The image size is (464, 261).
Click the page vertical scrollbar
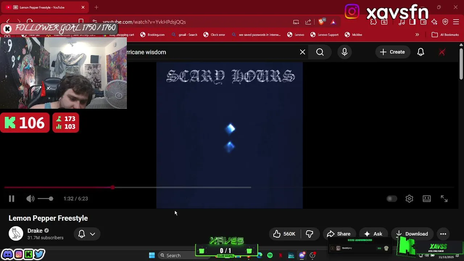(461, 63)
